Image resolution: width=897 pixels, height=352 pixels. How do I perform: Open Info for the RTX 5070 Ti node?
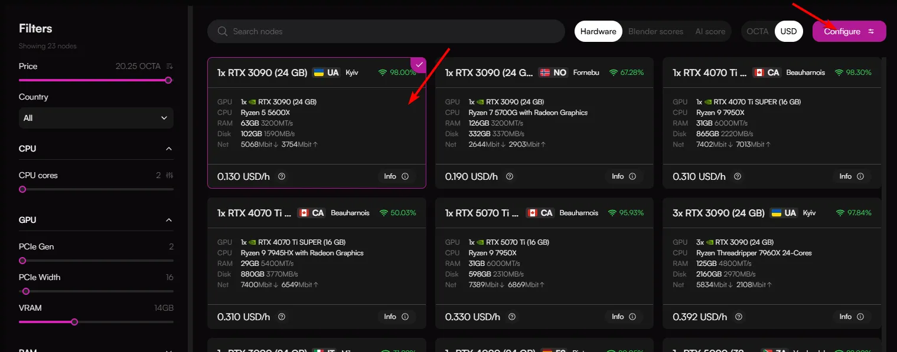click(625, 317)
